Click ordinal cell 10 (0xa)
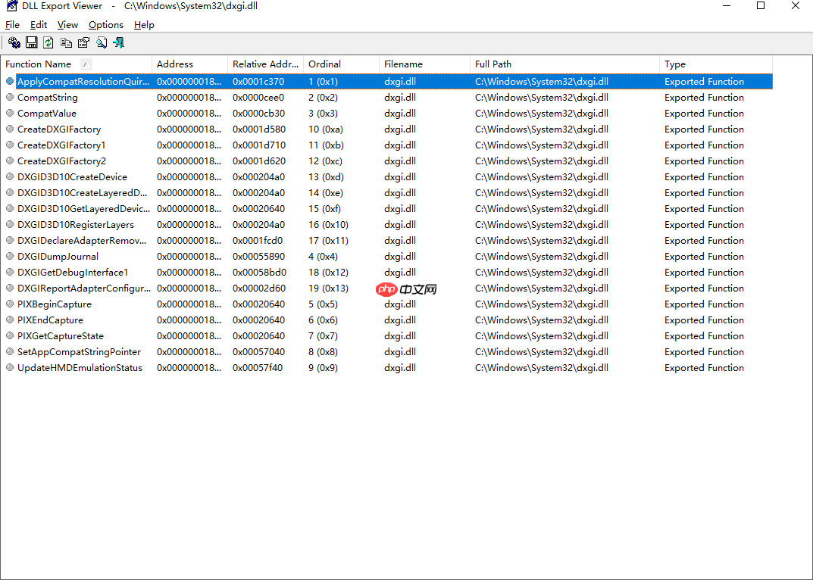Image resolution: width=813 pixels, height=580 pixels. click(x=326, y=129)
